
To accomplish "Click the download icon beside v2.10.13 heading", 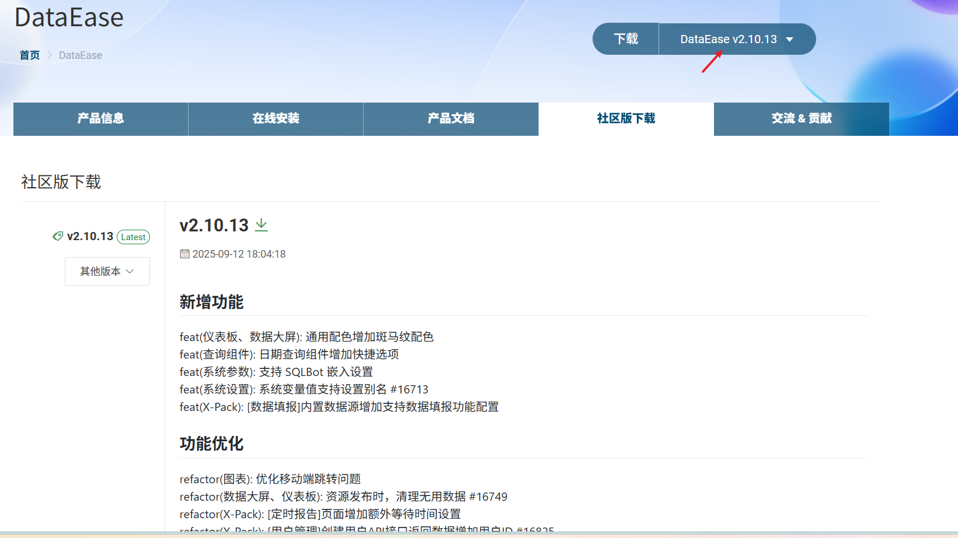I will point(261,224).
